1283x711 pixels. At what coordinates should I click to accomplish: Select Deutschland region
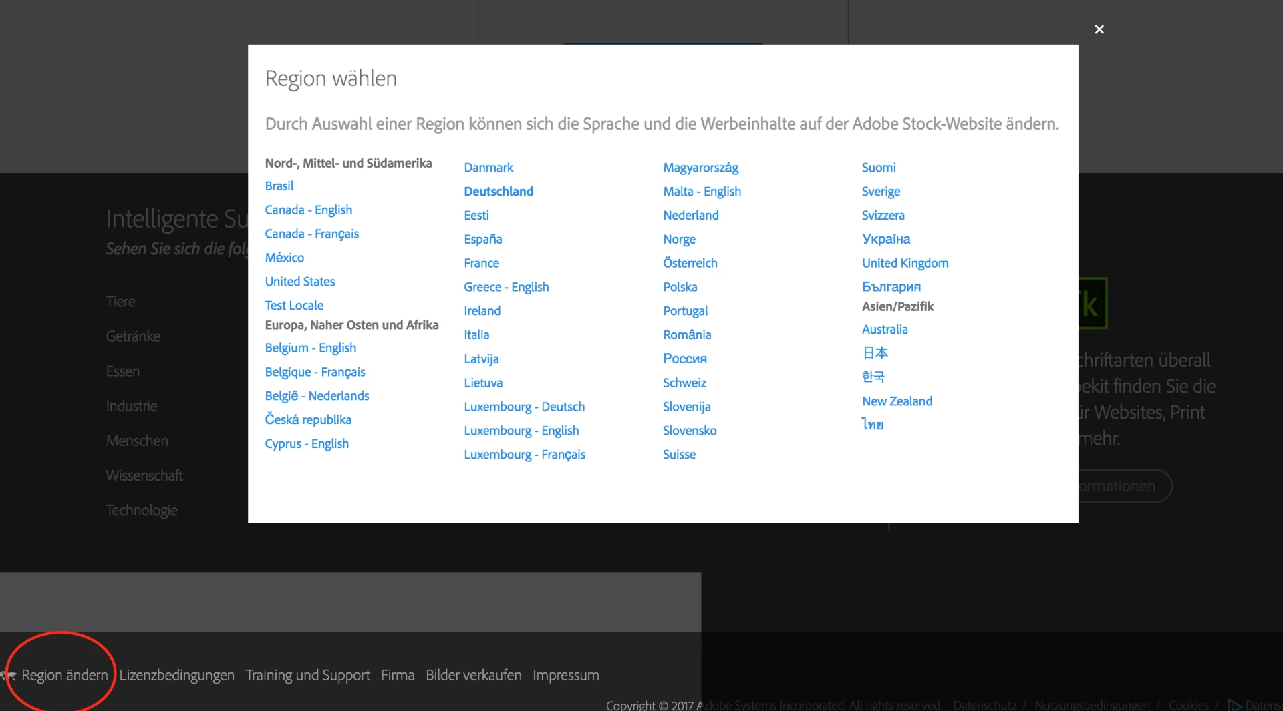click(x=498, y=192)
